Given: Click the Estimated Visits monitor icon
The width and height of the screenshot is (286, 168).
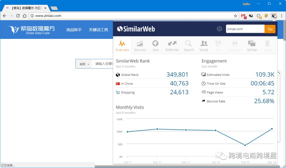Looking at the screenshot, I should (x=204, y=75).
